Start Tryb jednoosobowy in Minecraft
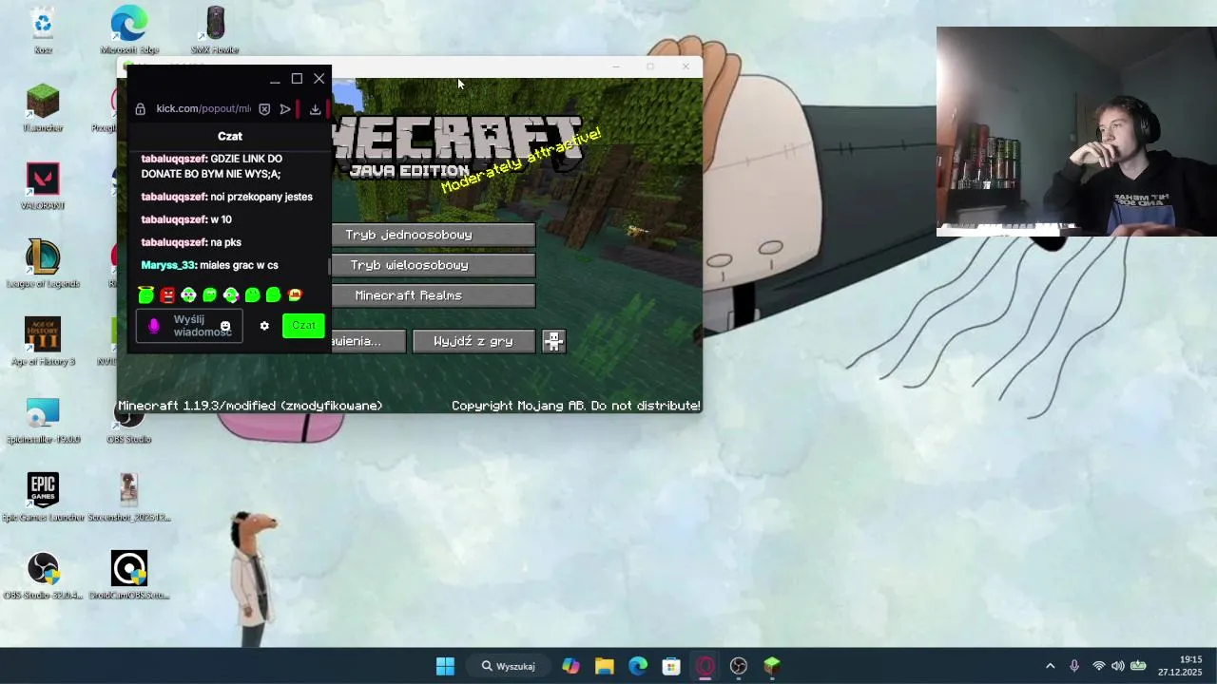 click(433, 235)
